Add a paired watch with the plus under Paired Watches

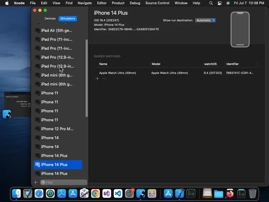coord(97,78)
